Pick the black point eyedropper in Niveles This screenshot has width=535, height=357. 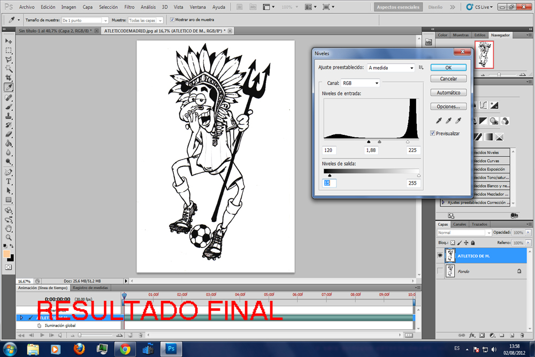439,120
